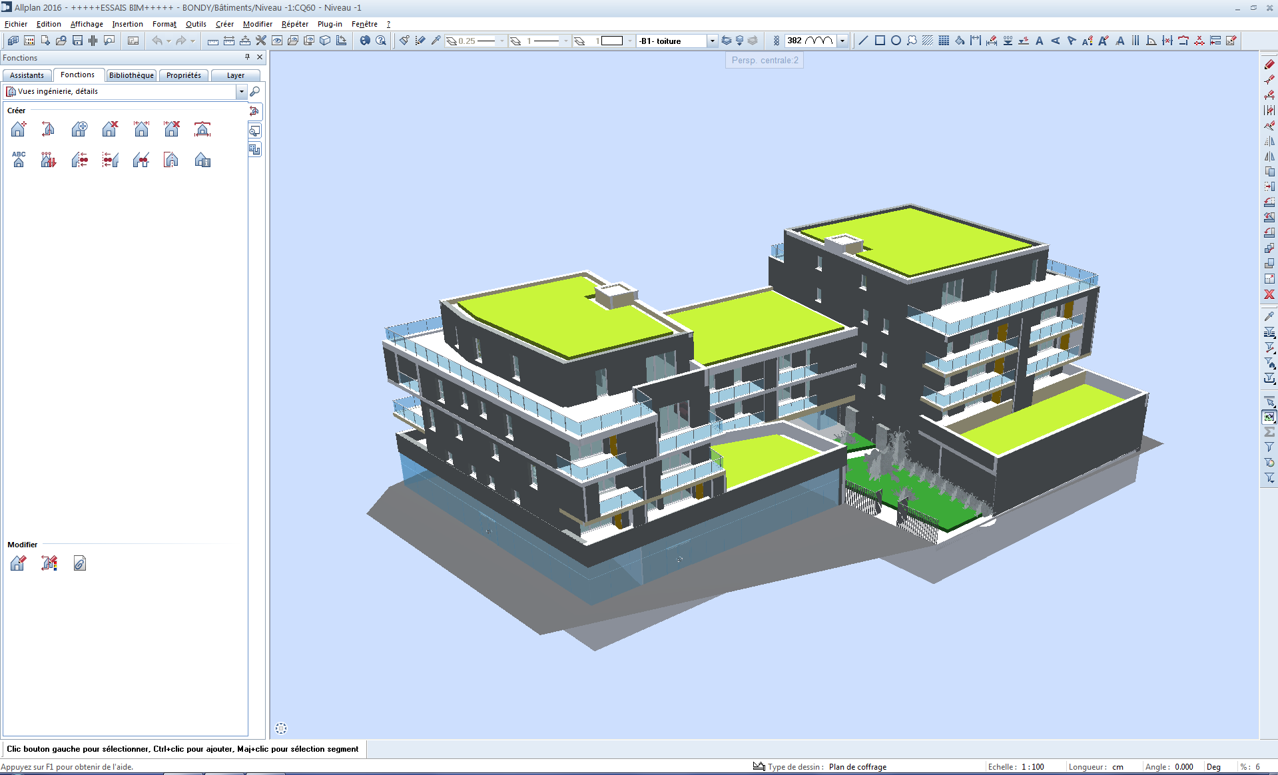Switch to the Bibliothèque tab
The image size is (1278, 775).
coord(131,75)
